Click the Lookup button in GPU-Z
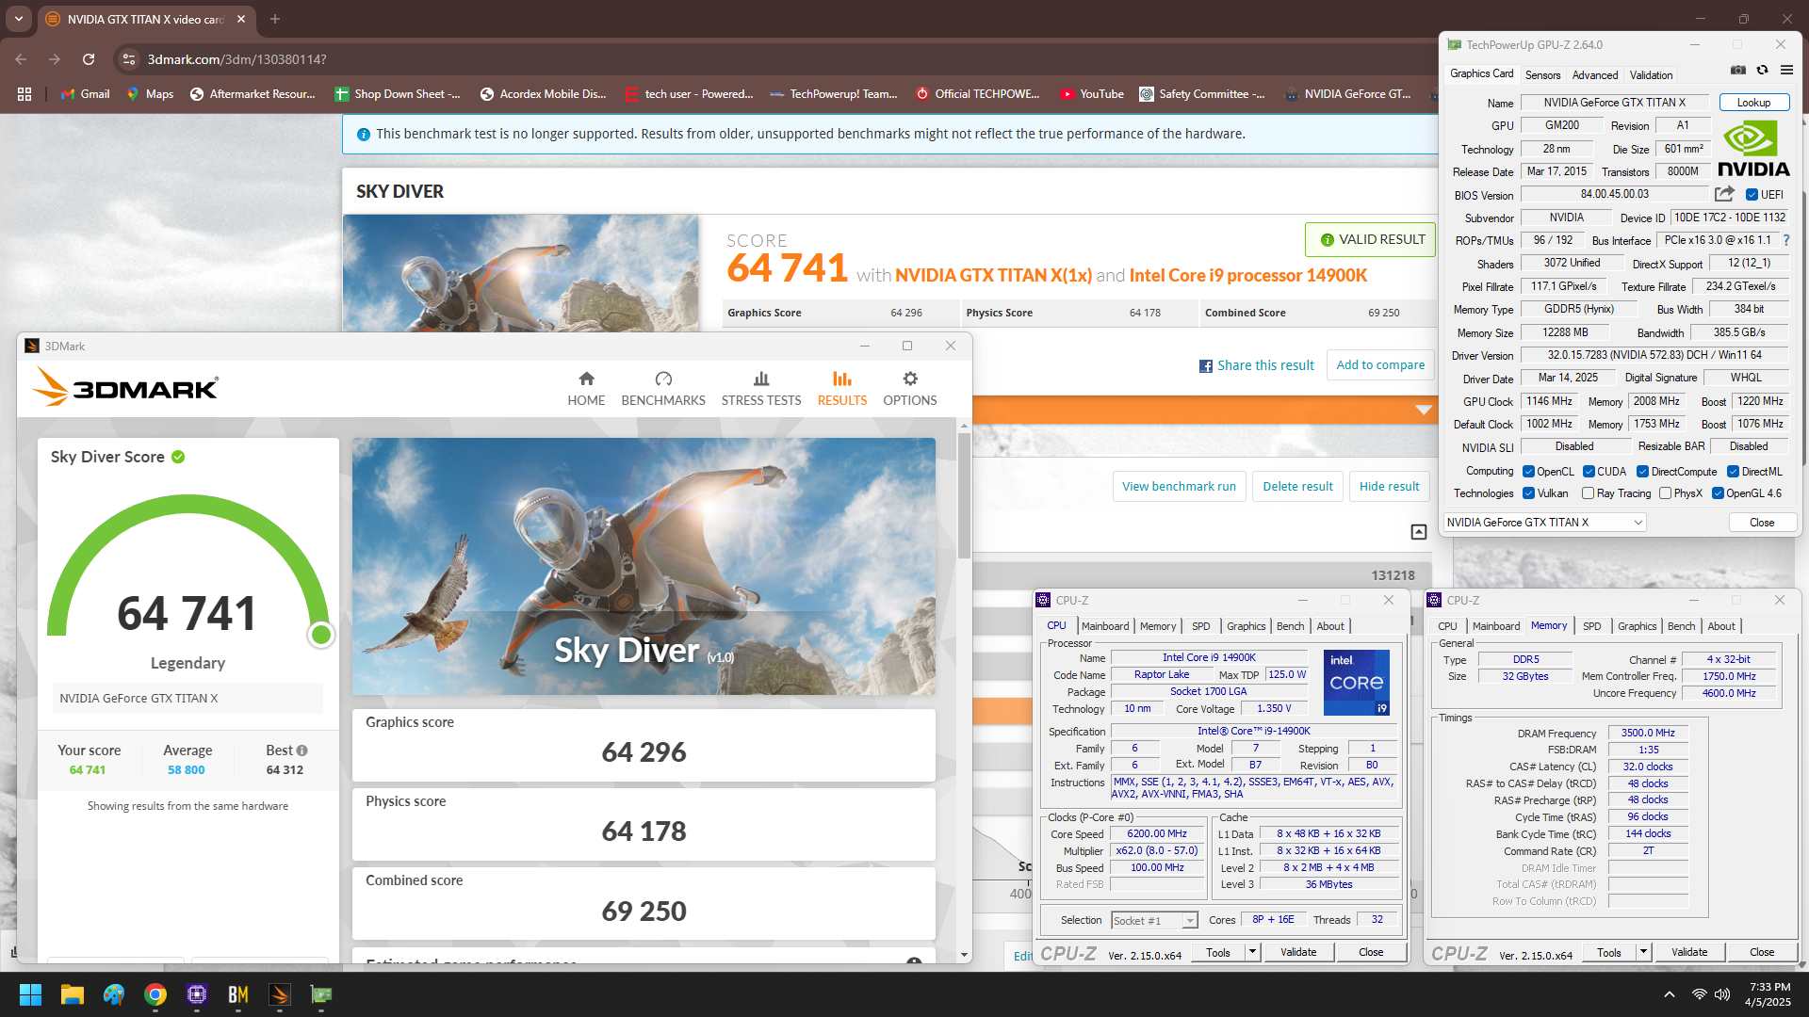The image size is (1809, 1017). click(1754, 103)
